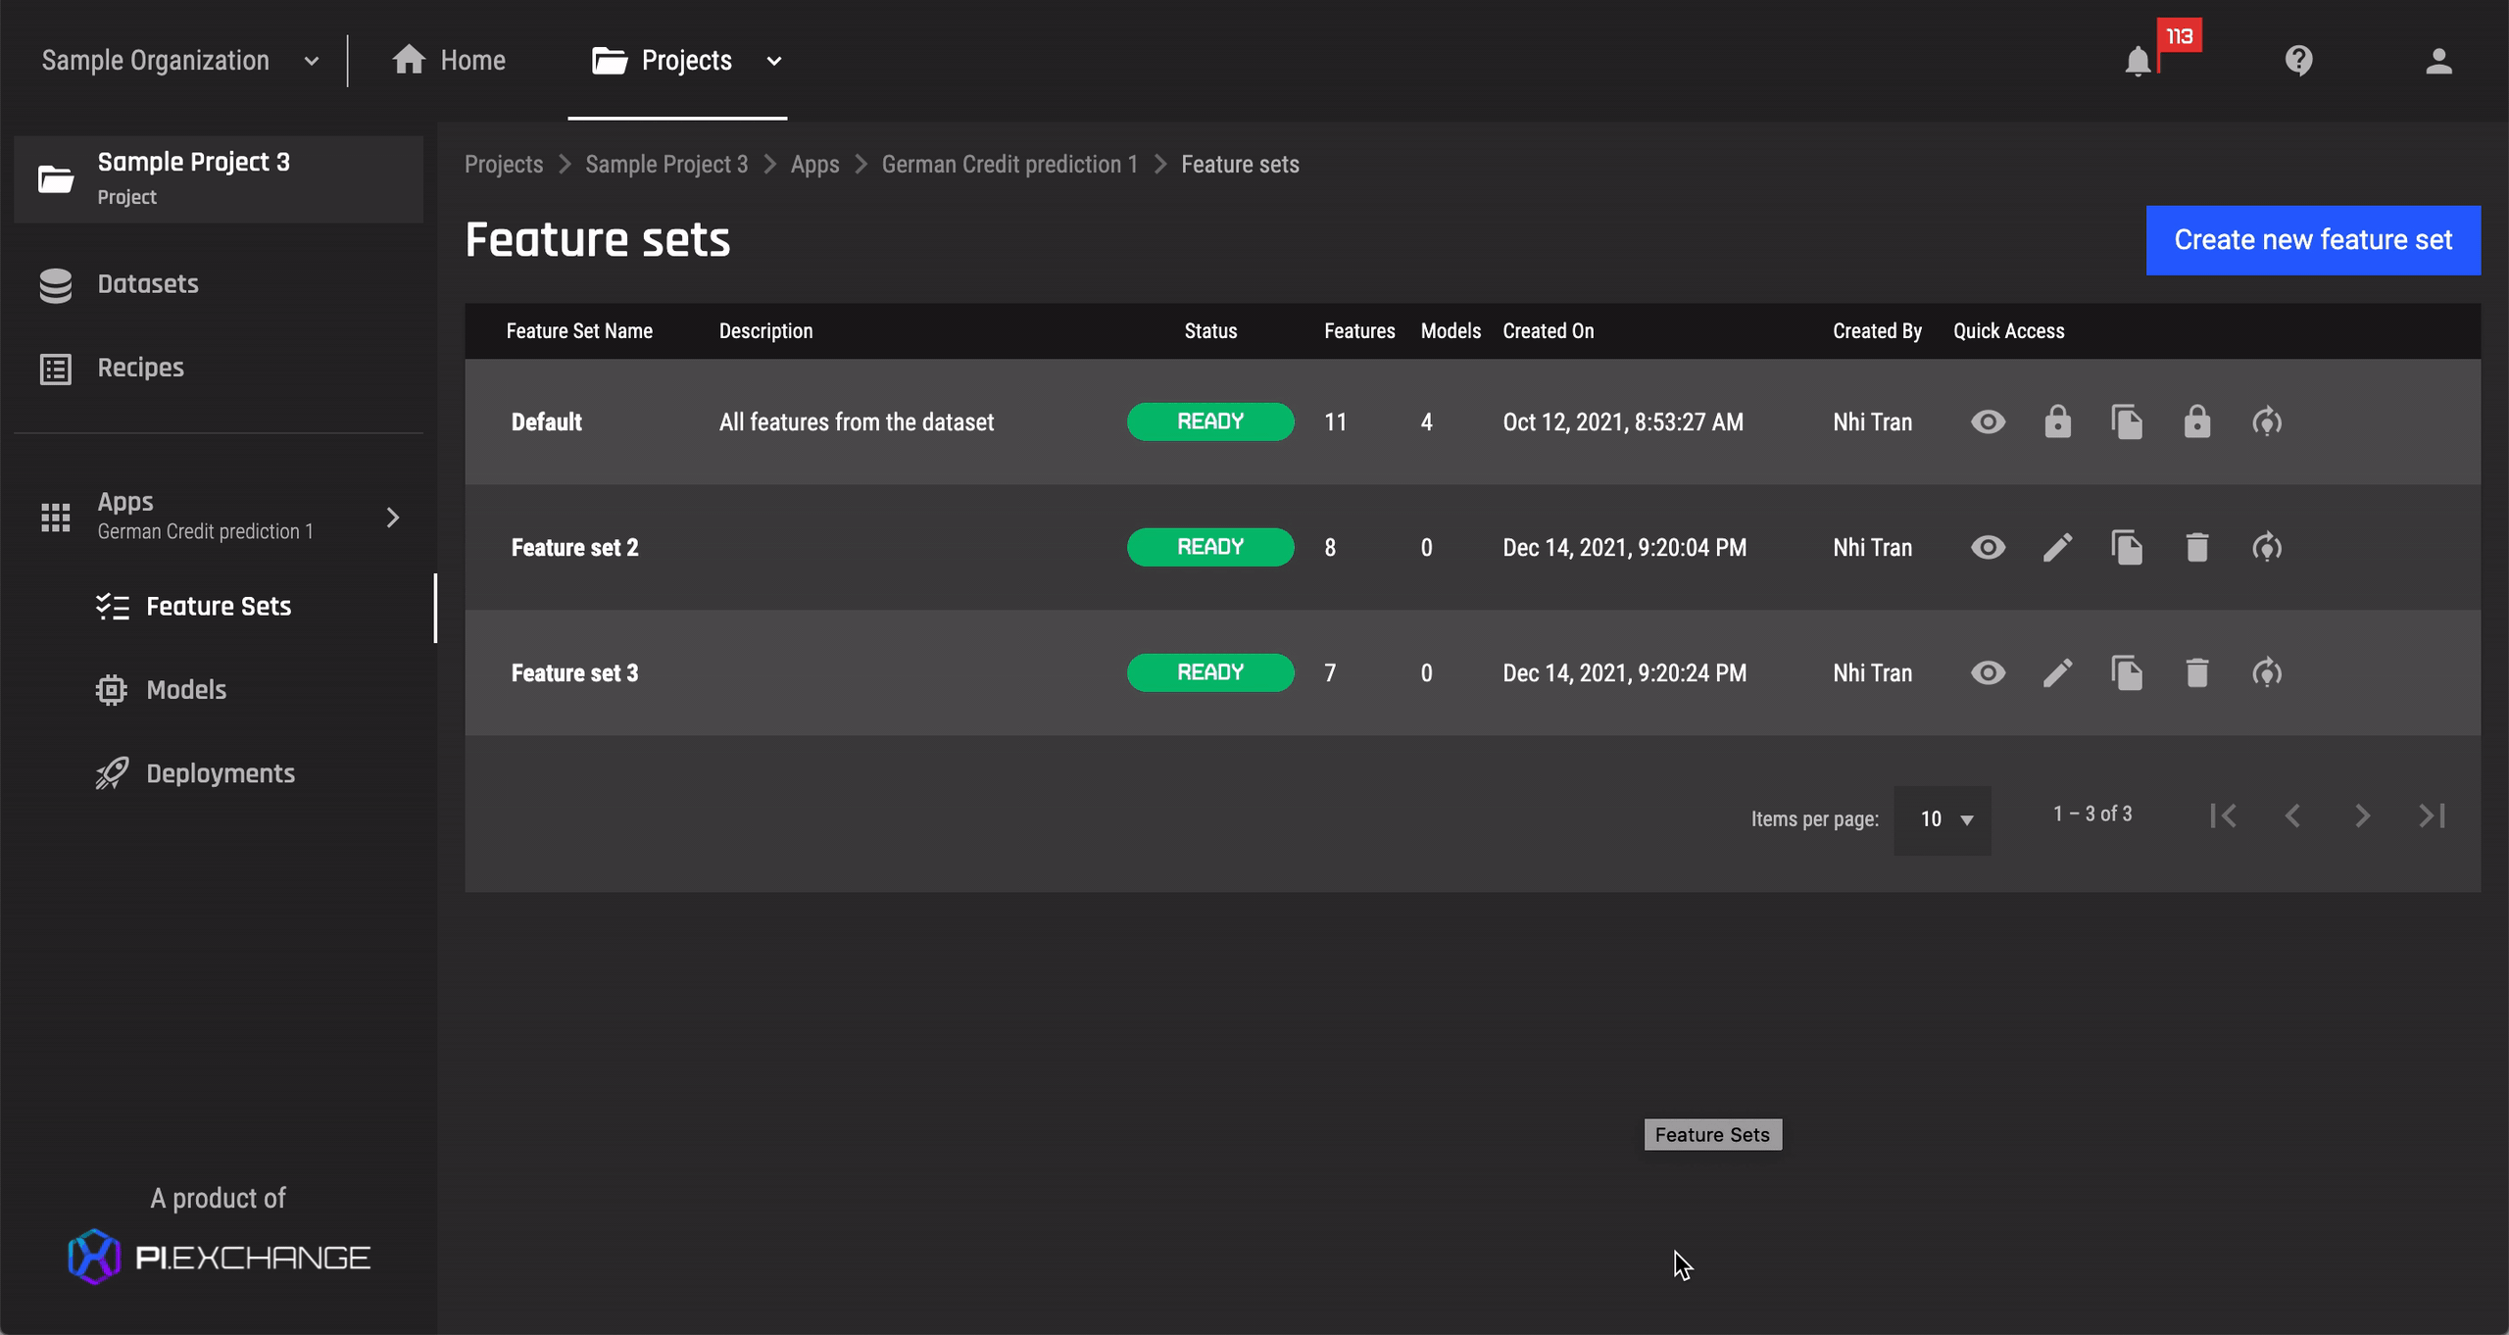
Task: Click the Home house icon
Action: click(409, 60)
